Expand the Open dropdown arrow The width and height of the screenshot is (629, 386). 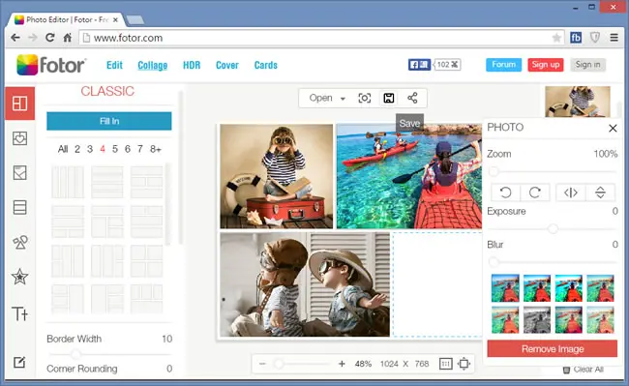click(x=343, y=99)
